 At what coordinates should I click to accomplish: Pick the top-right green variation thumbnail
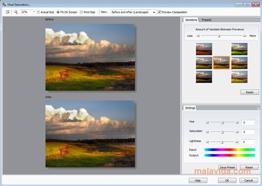239,49
